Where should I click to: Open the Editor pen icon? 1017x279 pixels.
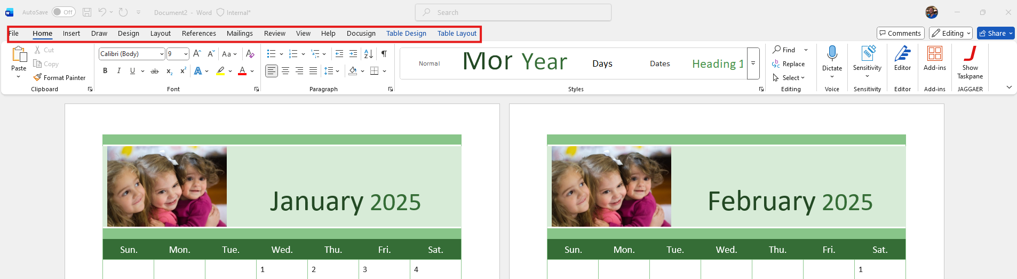(902, 53)
